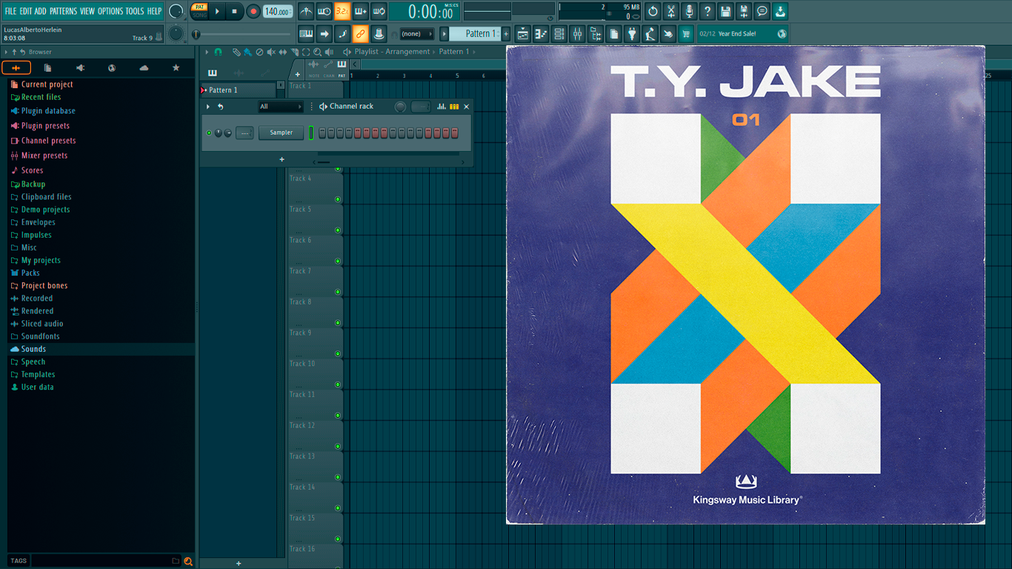1012x569 pixels.
Task: Click the microphone one-click recording icon
Action: pos(689,11)
